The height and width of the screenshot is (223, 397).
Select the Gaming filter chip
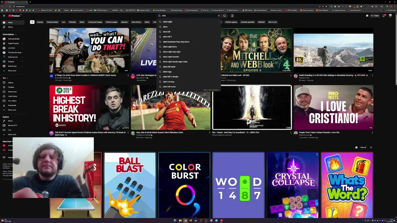[x=40, y=22]
